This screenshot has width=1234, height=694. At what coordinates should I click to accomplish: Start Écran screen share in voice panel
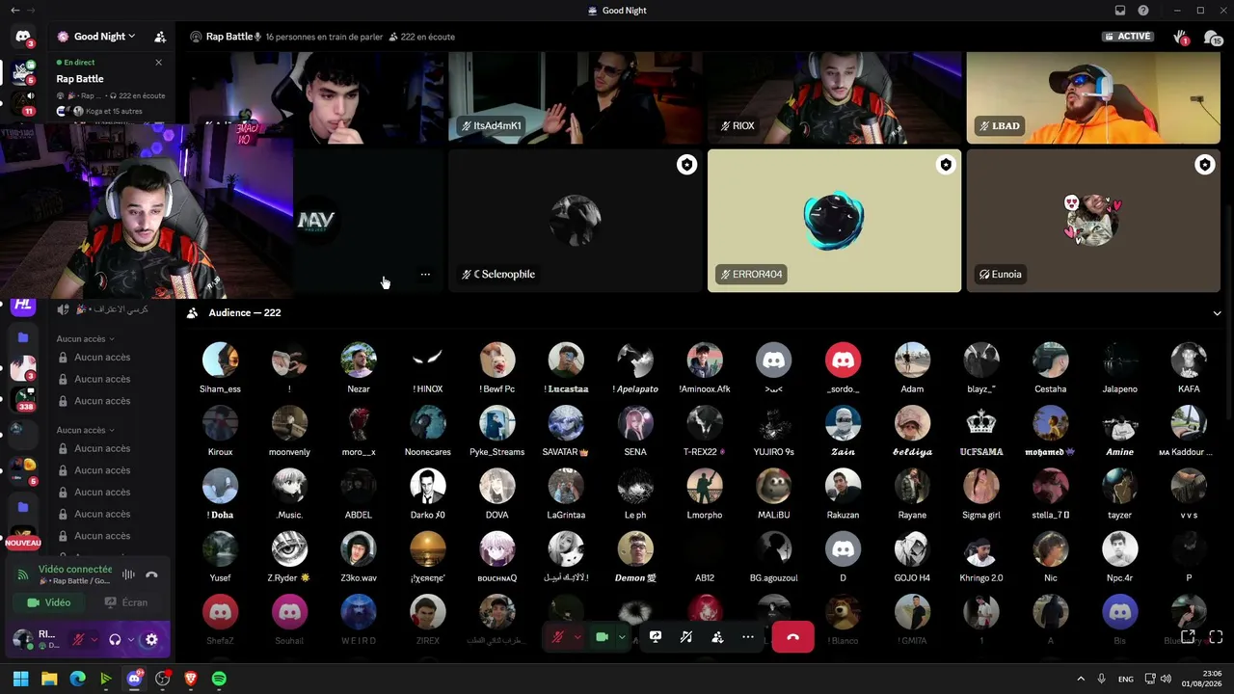pos(126,602)
